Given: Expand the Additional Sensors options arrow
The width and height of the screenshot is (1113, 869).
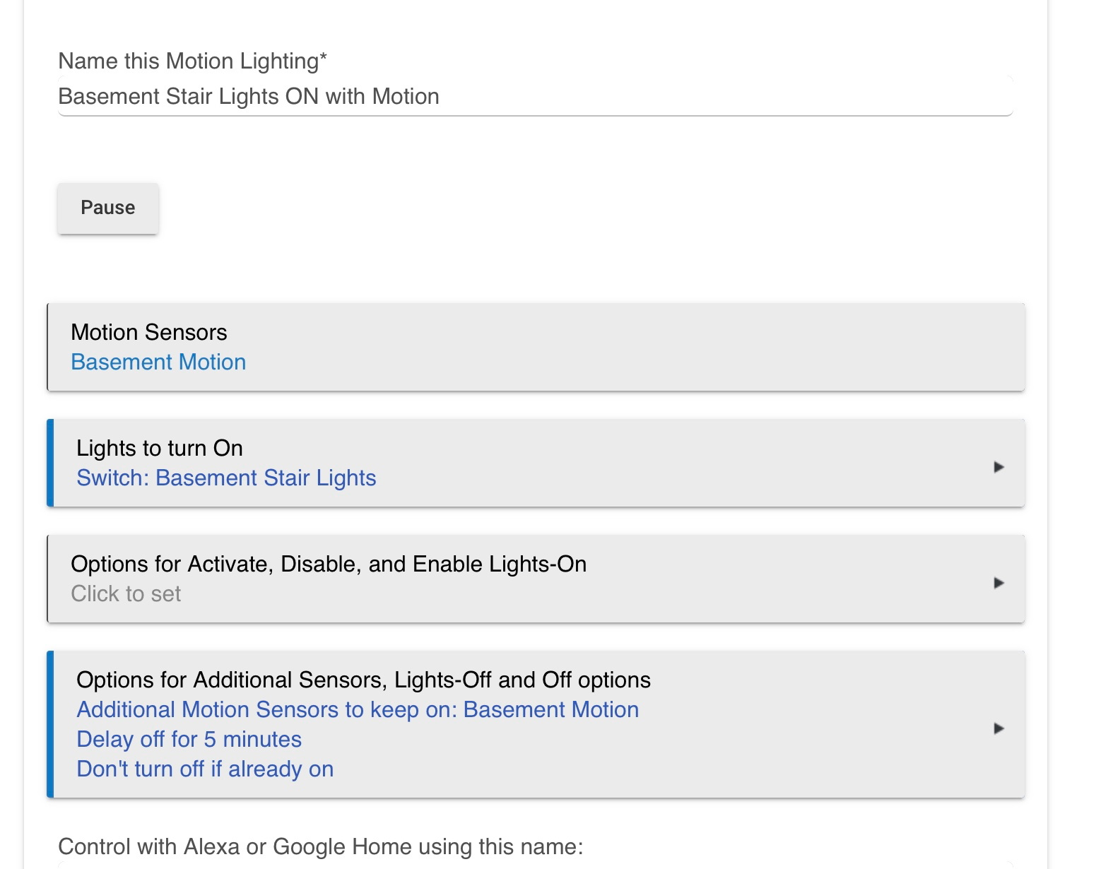Looking at the screenshot, I should click(999, 728).
